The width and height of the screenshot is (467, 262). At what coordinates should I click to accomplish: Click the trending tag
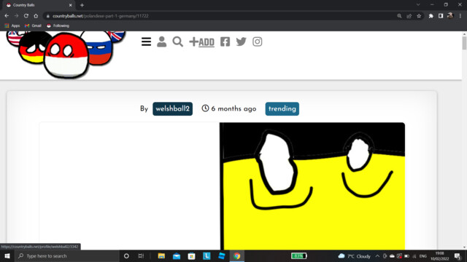point(282,108)
